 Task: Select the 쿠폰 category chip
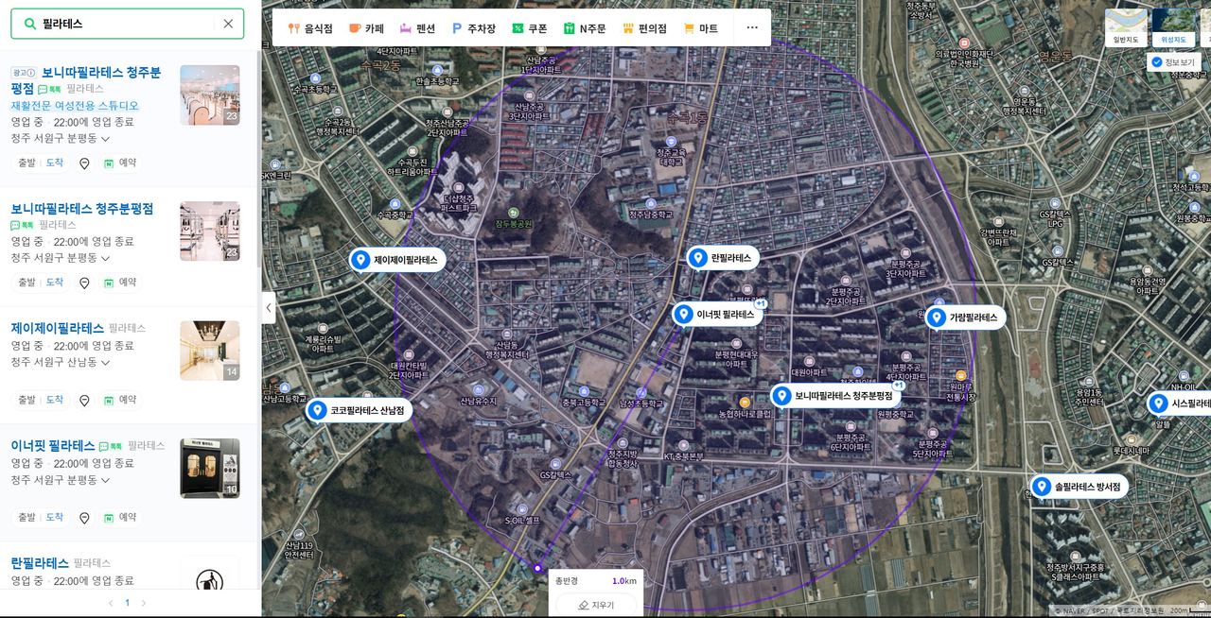click(530, 28)
